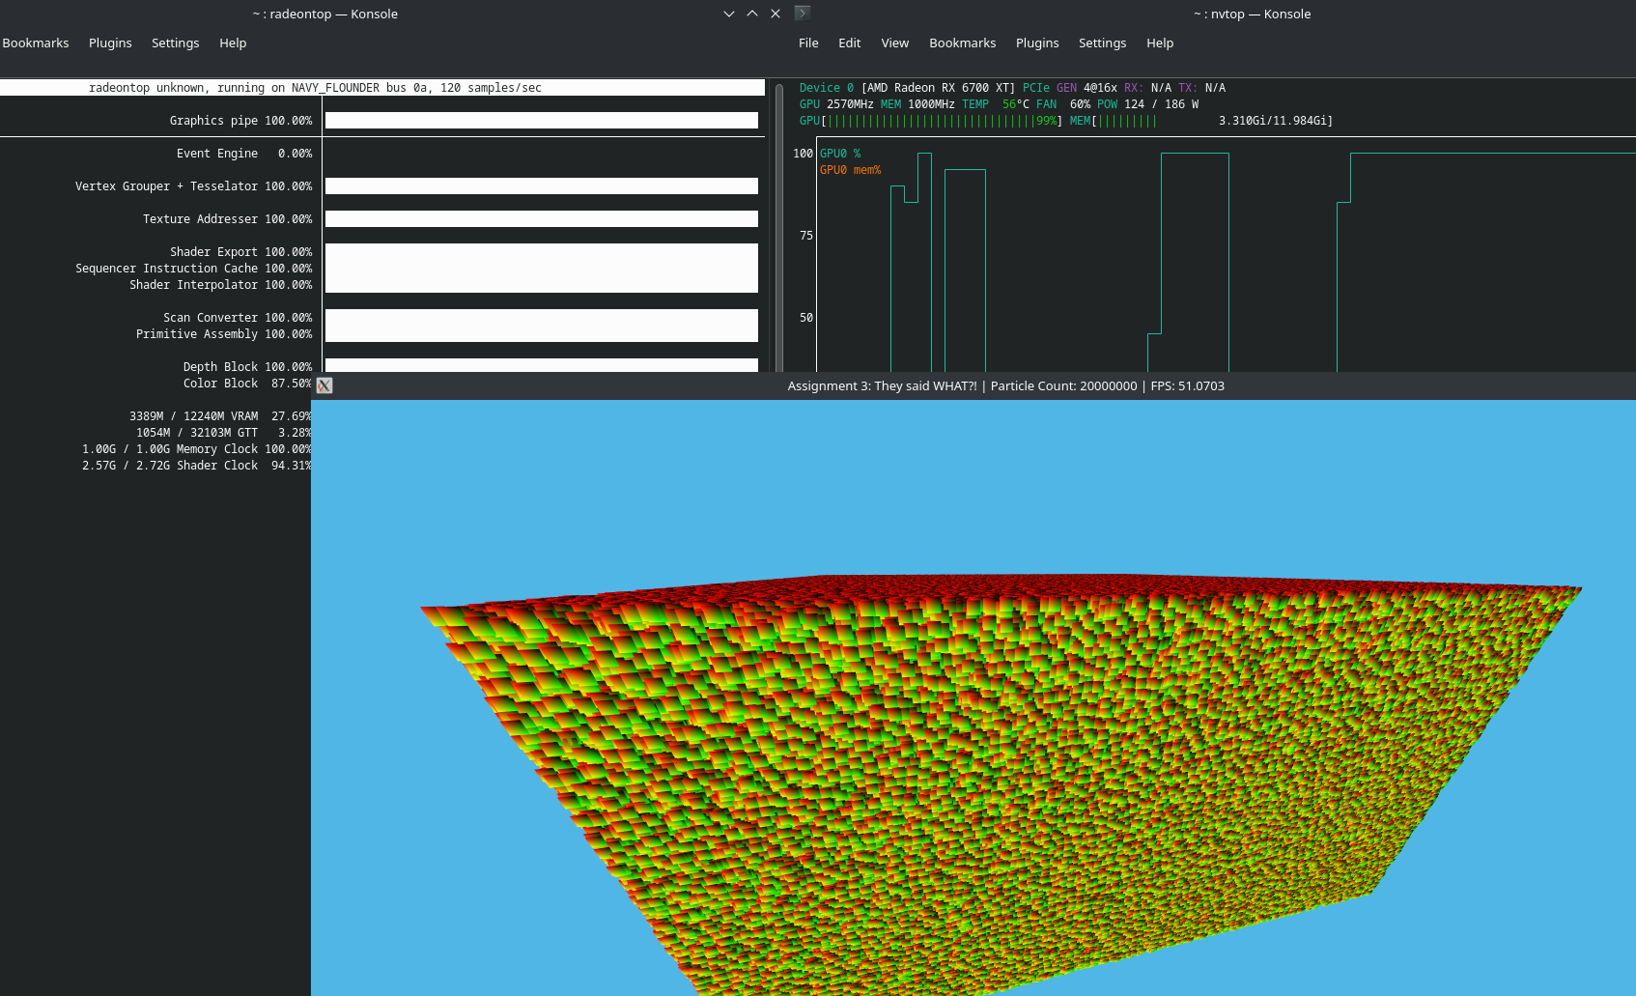Close the radeontop Konsole window
This screenshot has height=996, width=1636.
(776, 14)
